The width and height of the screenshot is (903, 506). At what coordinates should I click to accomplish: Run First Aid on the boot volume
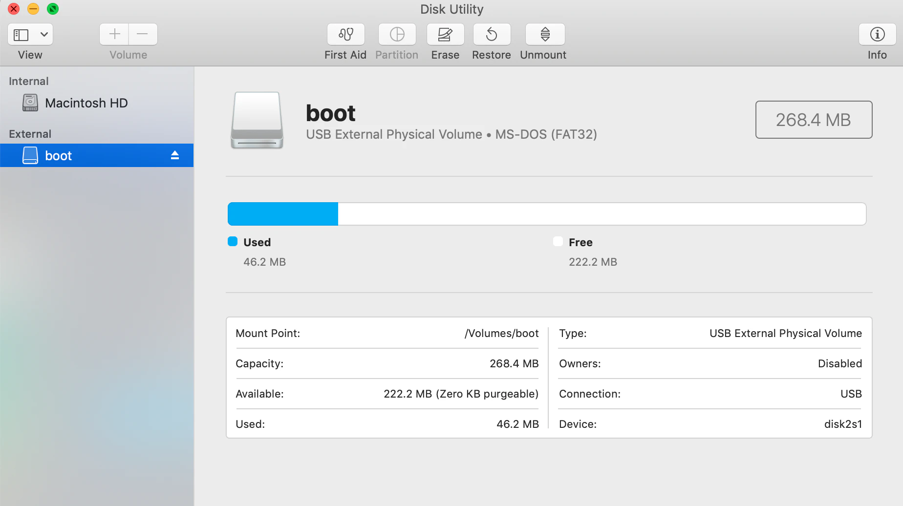[x=346, y=34]
